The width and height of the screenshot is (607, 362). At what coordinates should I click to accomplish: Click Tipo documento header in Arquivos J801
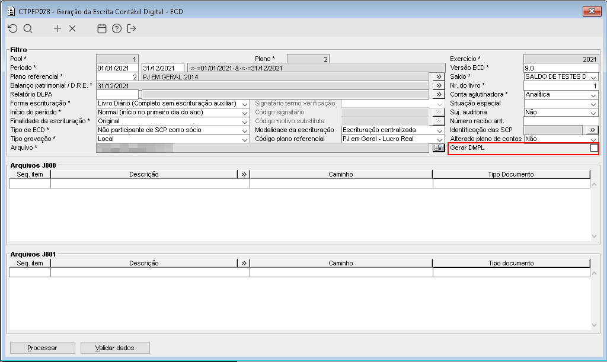click(511, 264)
